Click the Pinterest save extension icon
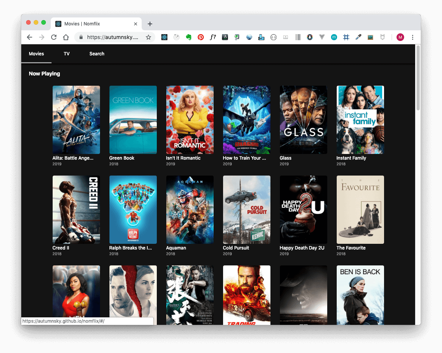 201,37
